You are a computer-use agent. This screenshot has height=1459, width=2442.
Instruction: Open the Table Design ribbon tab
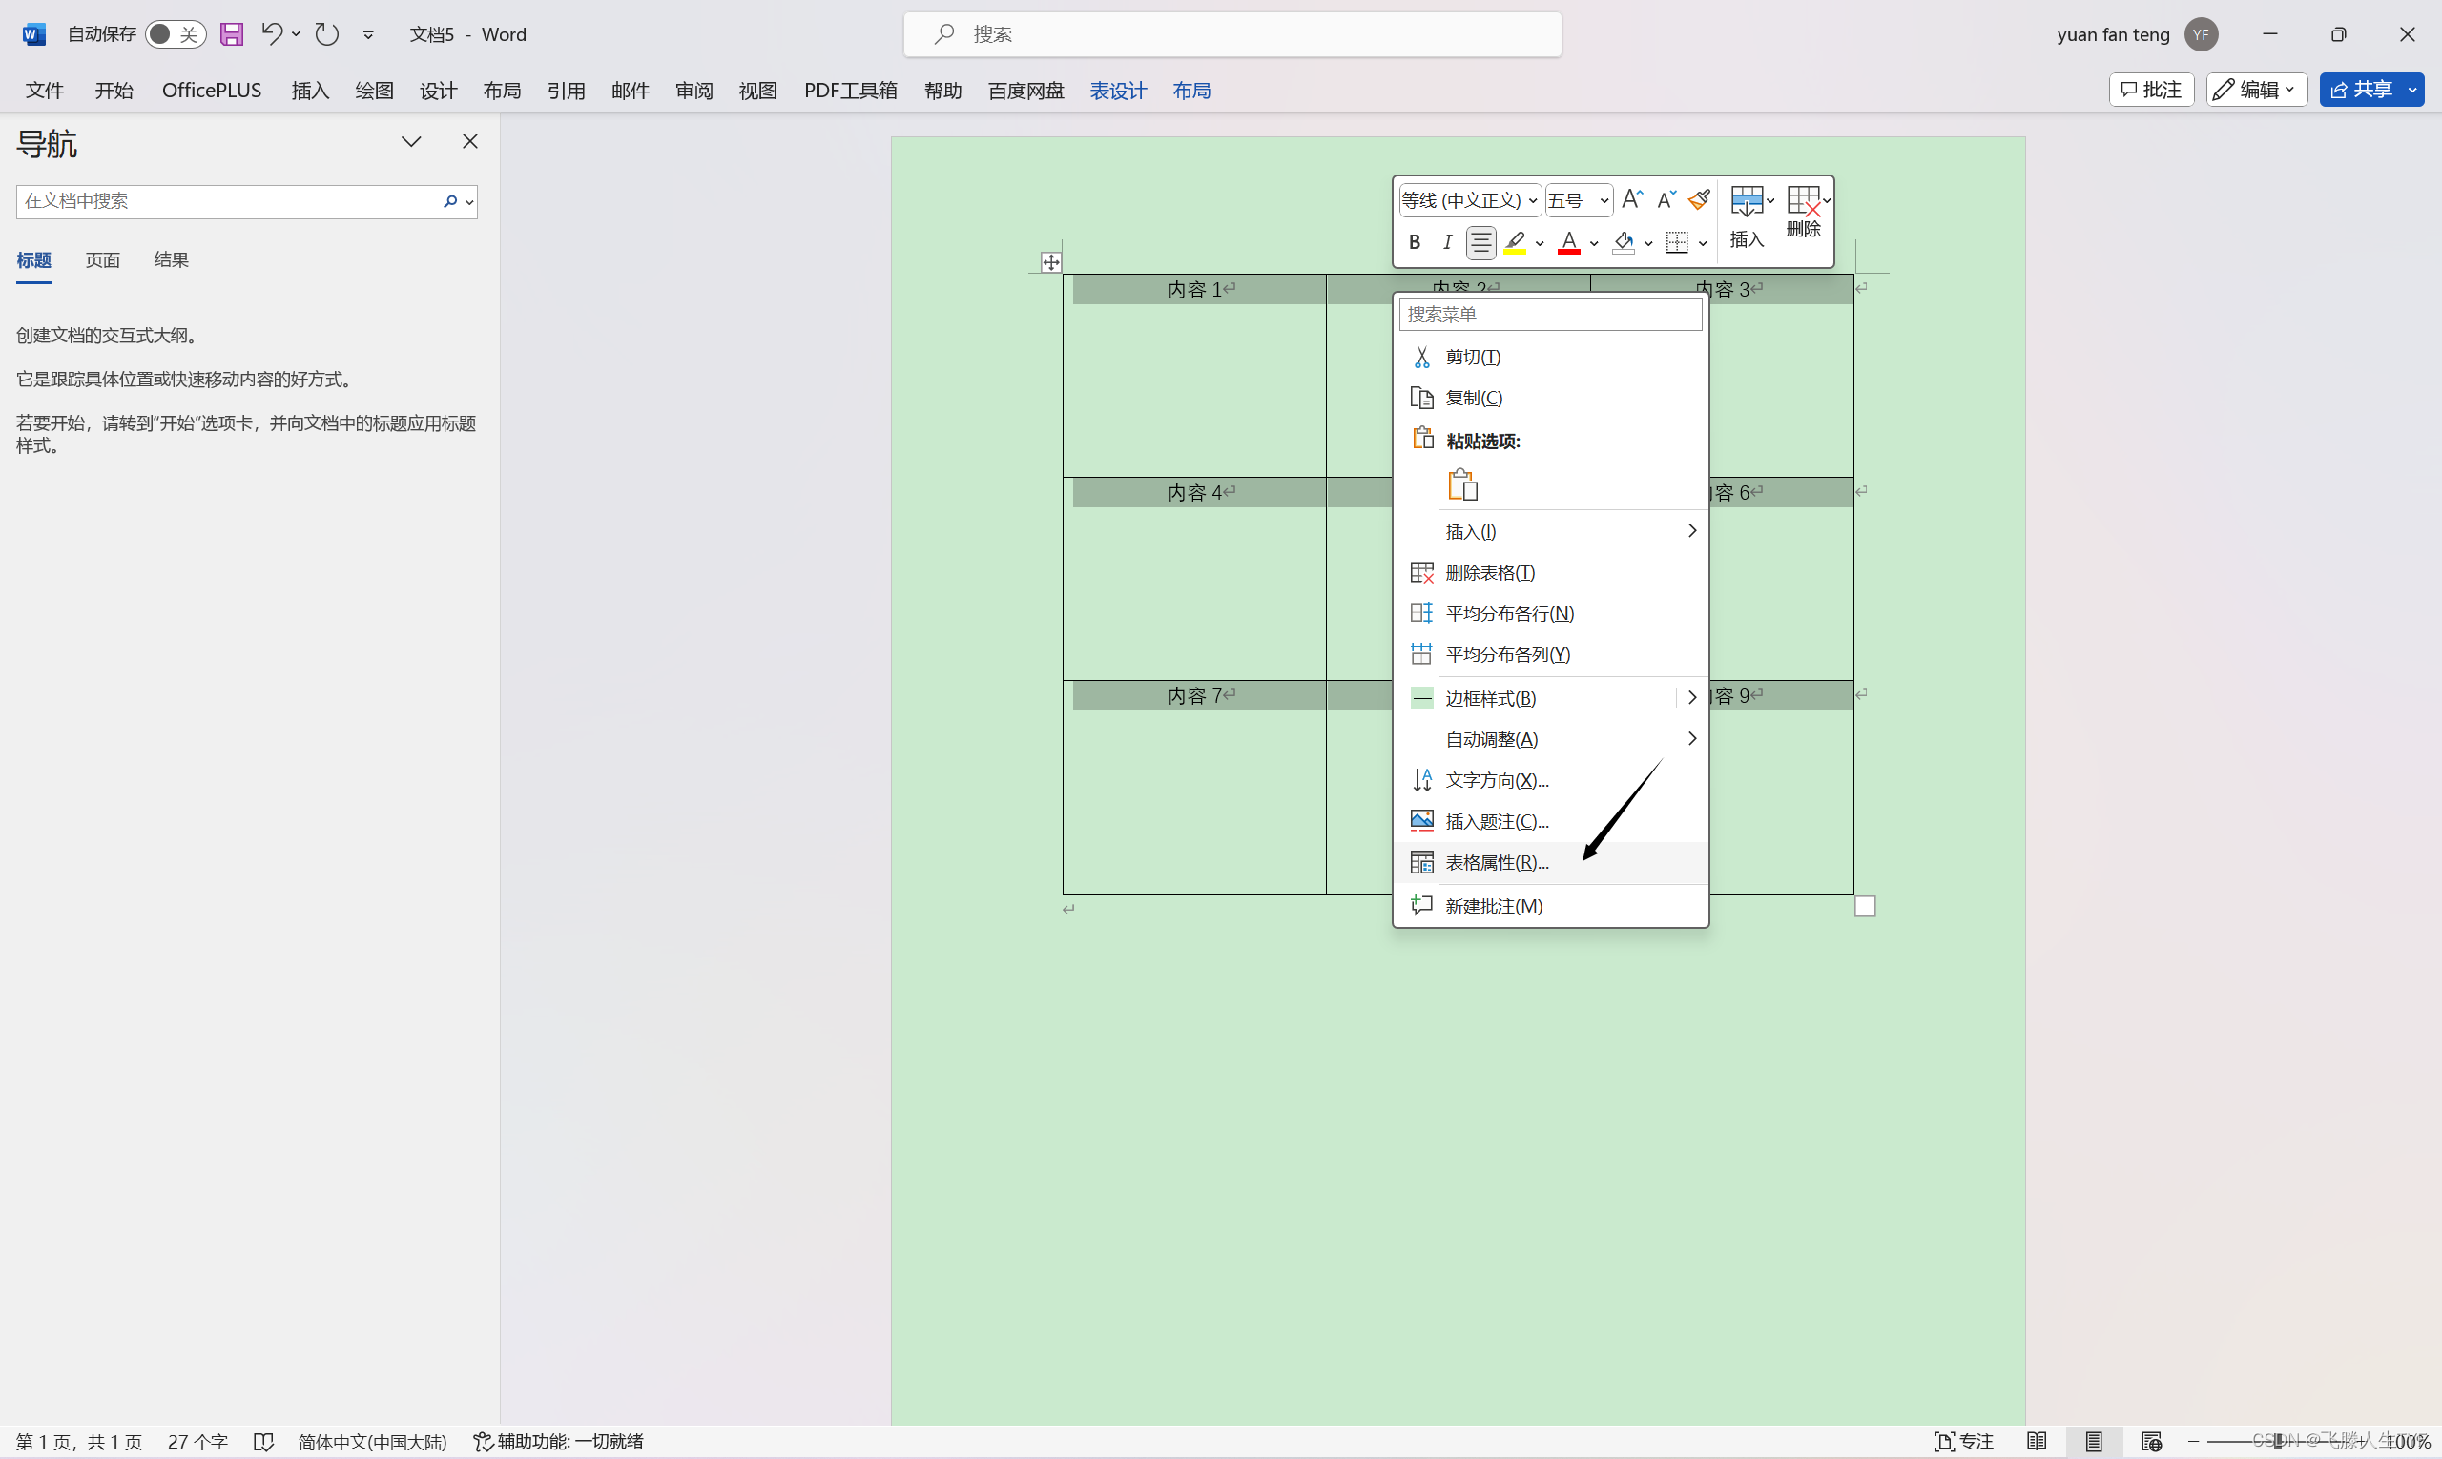point(1117,91)
